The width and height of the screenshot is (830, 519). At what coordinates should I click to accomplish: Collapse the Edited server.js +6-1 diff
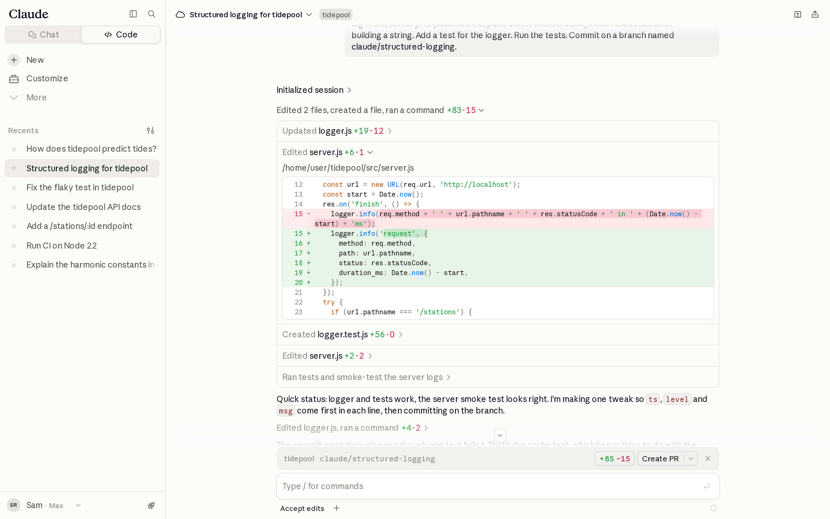coord(328,153)
